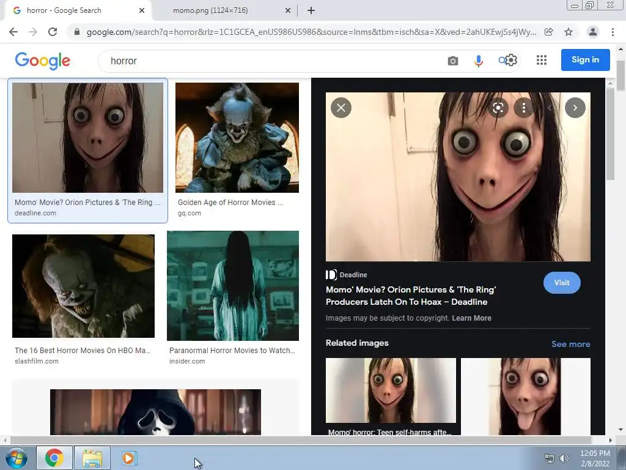The image size is (626, 470).
Task: Switch to the momo.png tab
Action: point(224,11)
